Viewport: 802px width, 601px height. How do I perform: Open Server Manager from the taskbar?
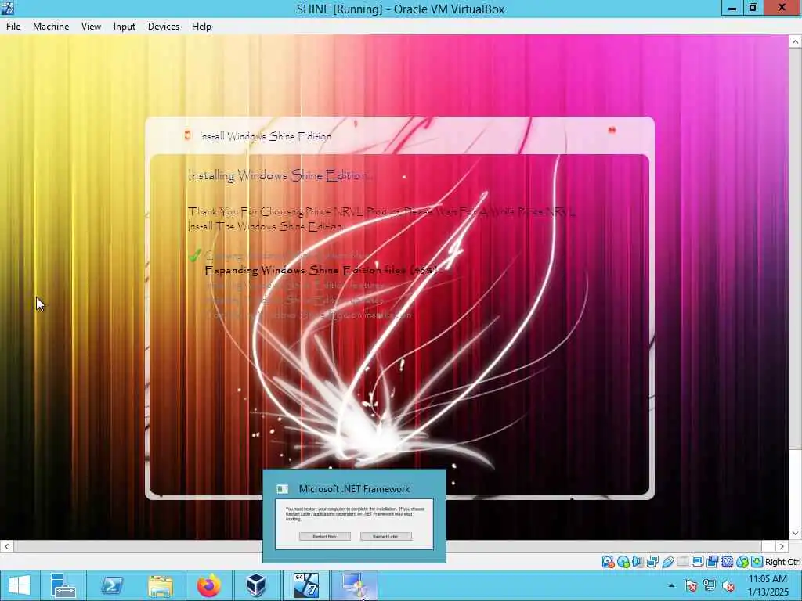63,585
